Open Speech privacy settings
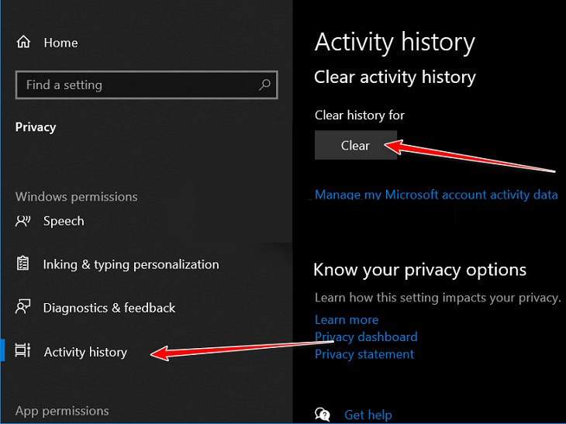 click(x=64, y=221)
